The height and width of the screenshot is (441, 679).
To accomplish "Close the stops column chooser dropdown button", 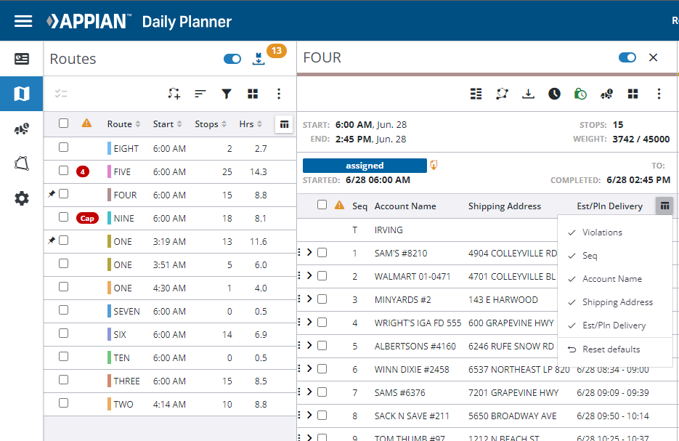I will click(664, 206).
